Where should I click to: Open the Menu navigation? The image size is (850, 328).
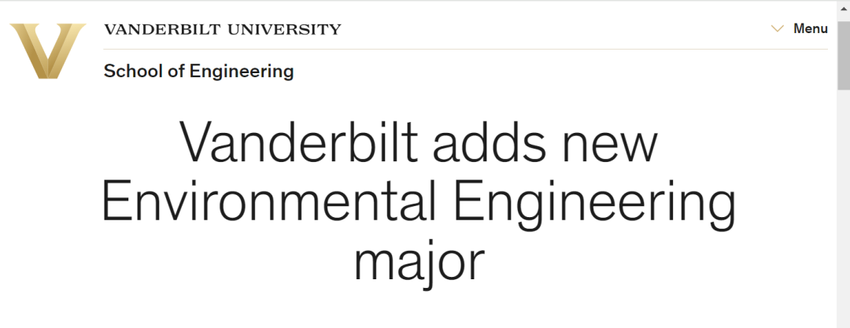(x=811, y=29)
